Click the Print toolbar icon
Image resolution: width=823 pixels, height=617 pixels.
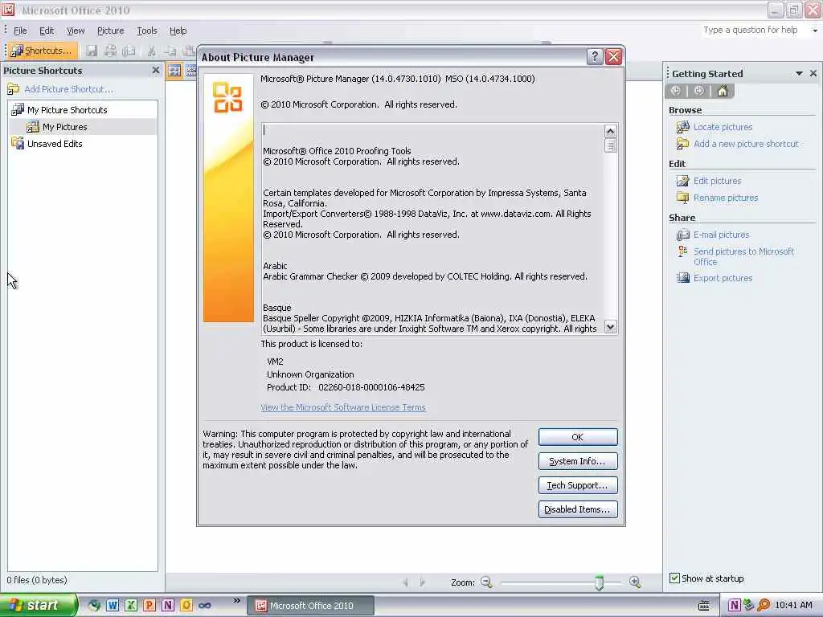pos(110,51)
